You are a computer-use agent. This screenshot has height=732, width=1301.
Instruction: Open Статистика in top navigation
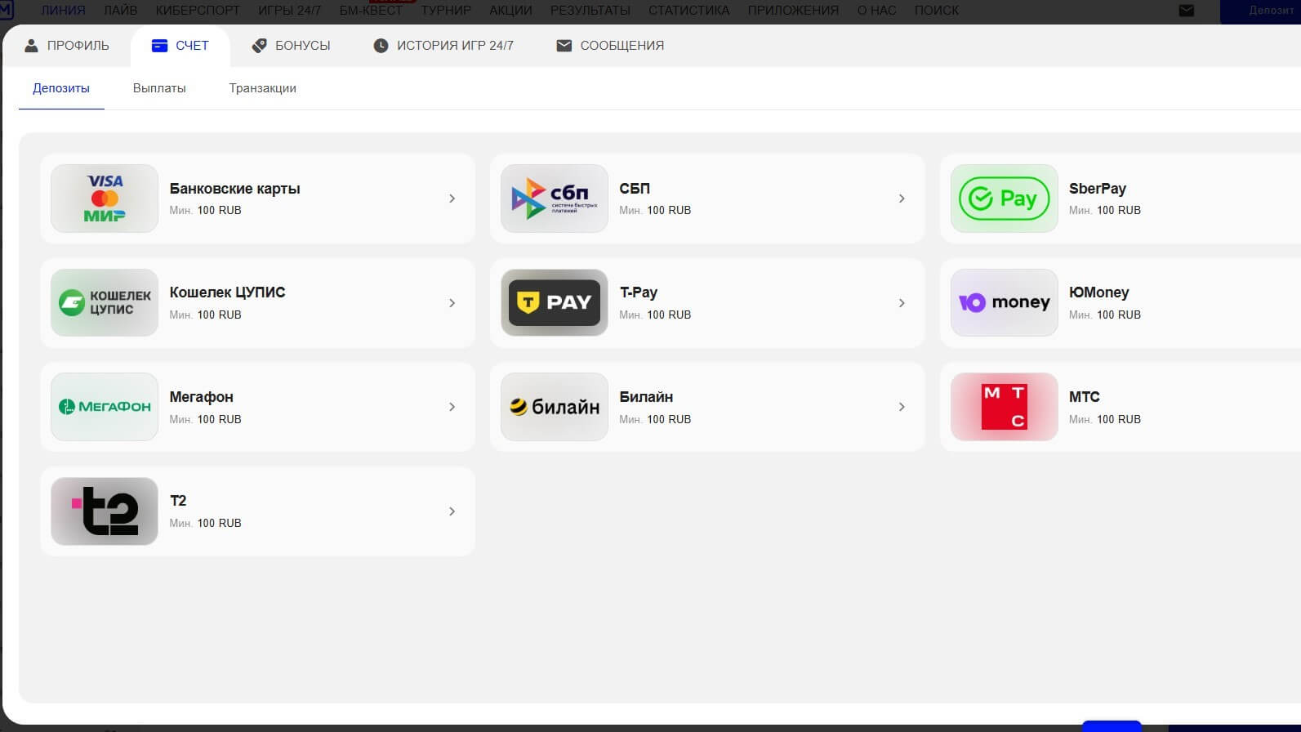[689, 11]
